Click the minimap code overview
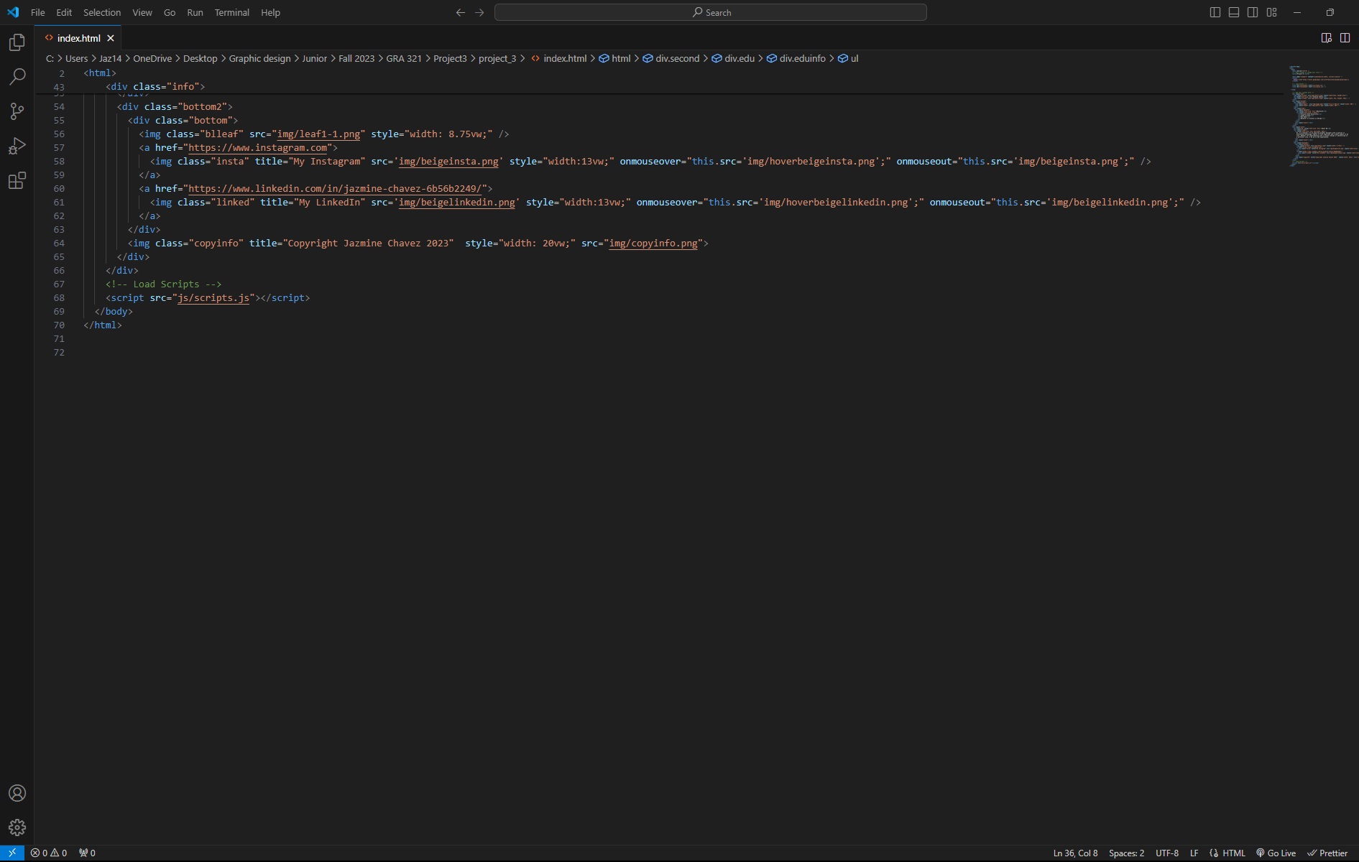The width and height of the screenshot is (1359, 862). click(x=1319, y=115)
